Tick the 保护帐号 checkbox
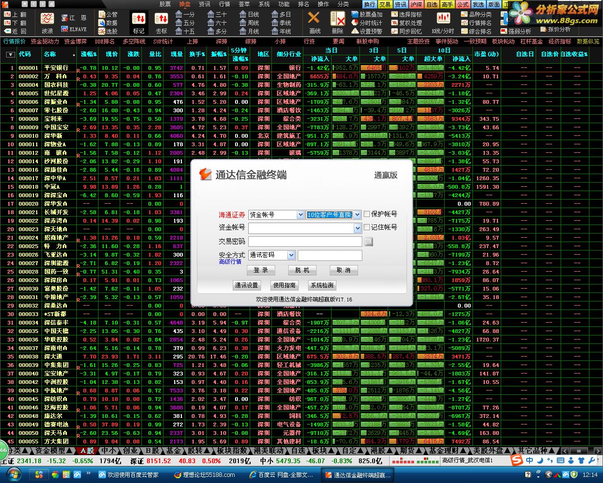The width and height of the screenshot is (603, 483). coord(367,214)
